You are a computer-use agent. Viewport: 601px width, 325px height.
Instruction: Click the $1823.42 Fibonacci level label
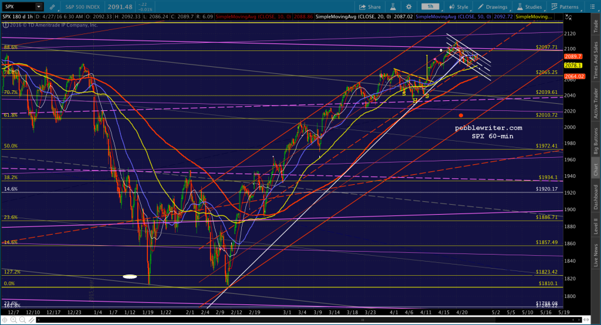[546, 272]
